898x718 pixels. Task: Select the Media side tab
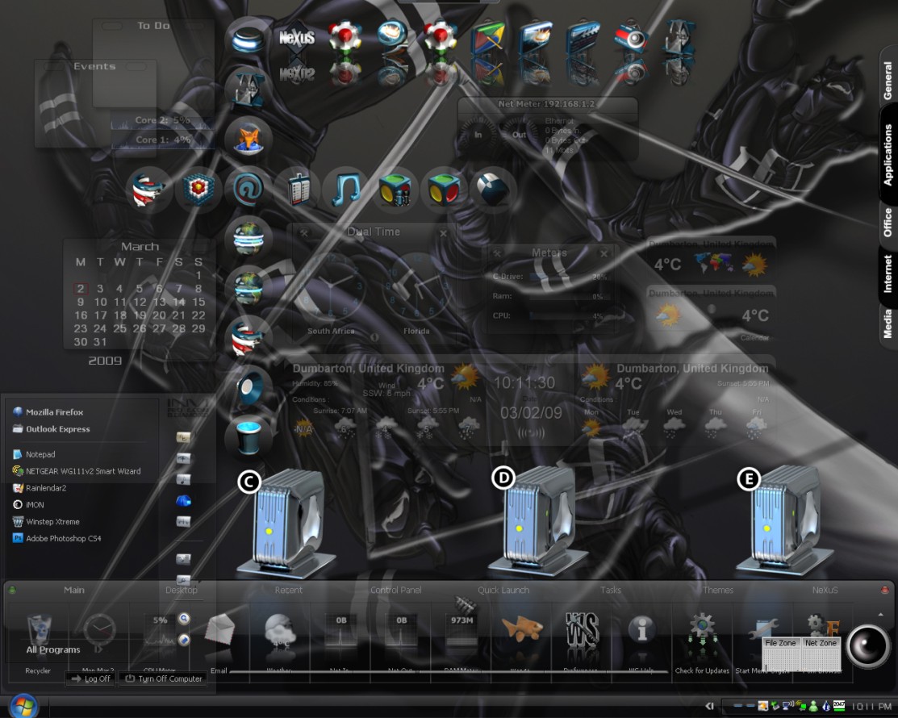pos(888,324)
